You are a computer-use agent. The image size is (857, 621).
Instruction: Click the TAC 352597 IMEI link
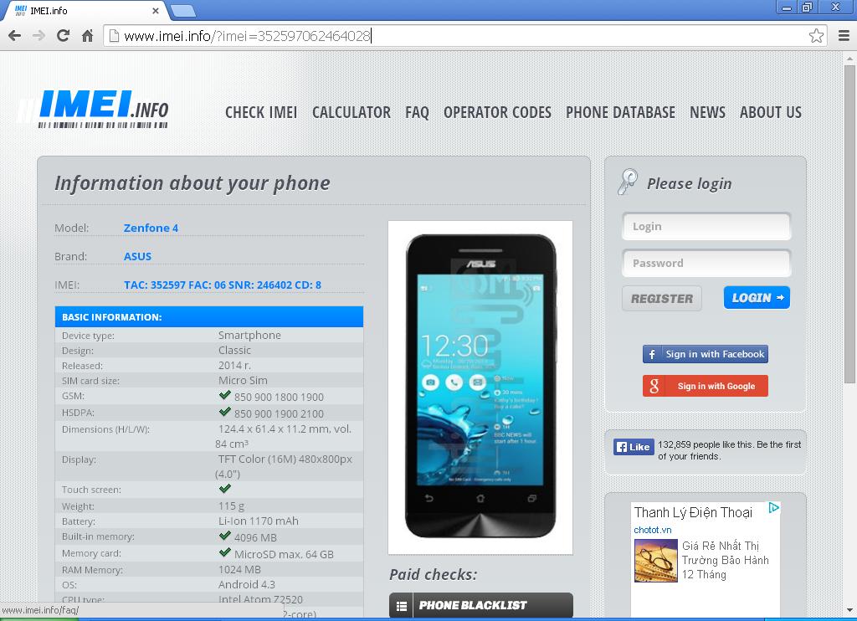[223, 285]
